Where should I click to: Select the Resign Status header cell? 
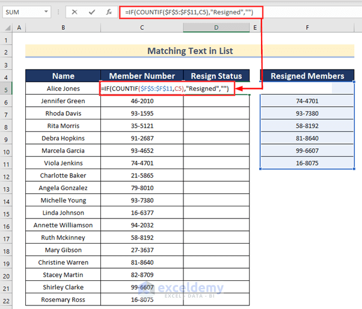tap(216, 76)
